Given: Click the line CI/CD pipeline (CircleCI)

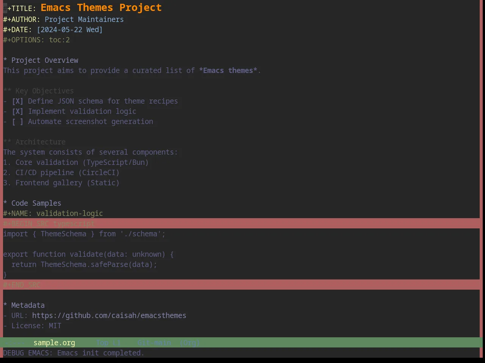Looking at the screenshot, I should 61,172.
